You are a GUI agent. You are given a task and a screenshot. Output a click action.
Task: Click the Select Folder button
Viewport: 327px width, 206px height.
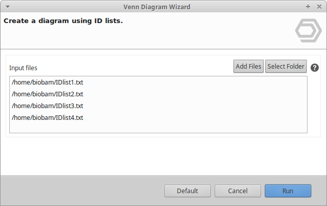[x=286, y=67]
